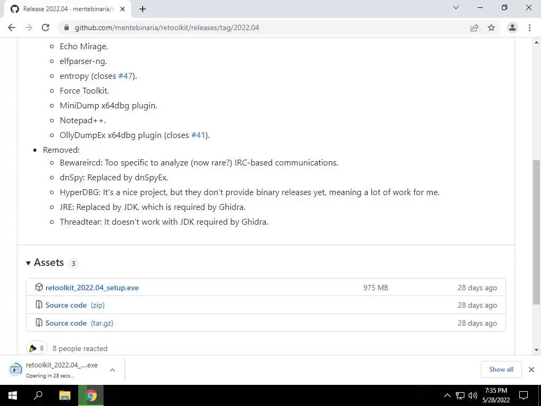
Task: Open the Windows Start menu
Action: pos(13,395)
